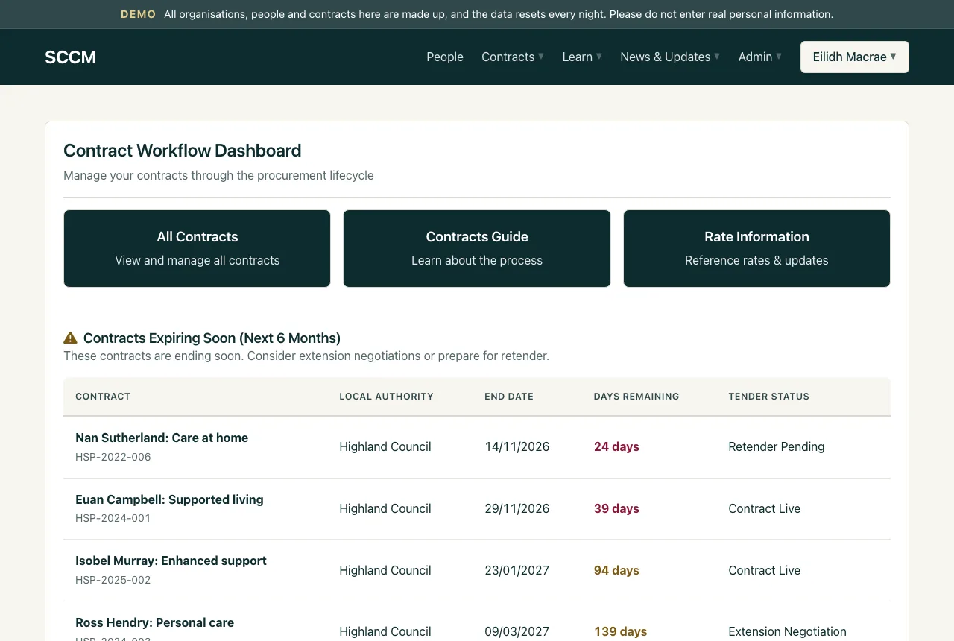Open Euan Campbell: Supported living contract
This screenshot has height=641, width=954.
coord(169,499)
